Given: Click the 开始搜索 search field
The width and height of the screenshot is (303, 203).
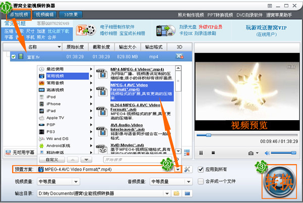Looking at the screenshot, I should (x=137, y=160).
